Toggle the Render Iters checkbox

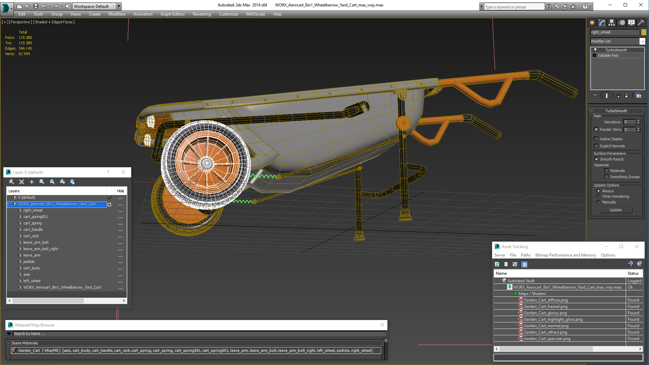pos(596,129)
